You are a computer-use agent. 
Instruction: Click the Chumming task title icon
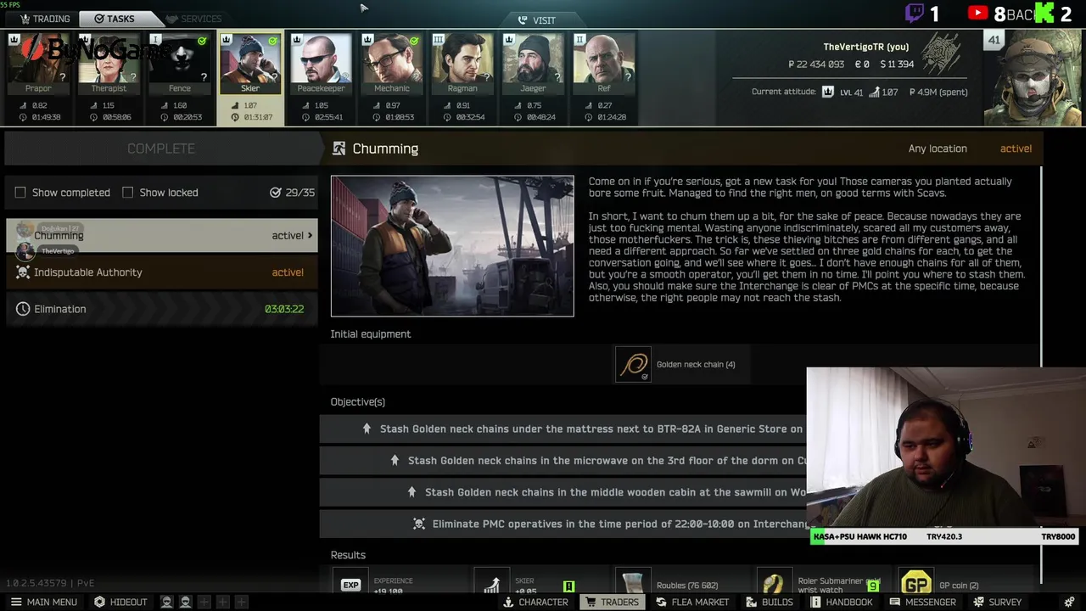click(339, 149)
